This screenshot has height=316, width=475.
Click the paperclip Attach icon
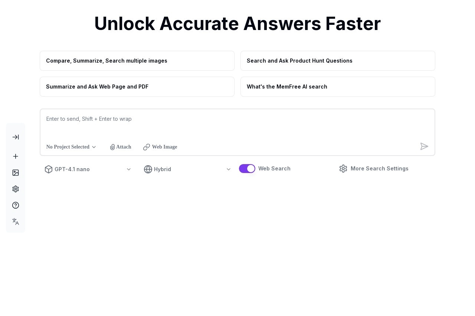[x=112, y=147]
